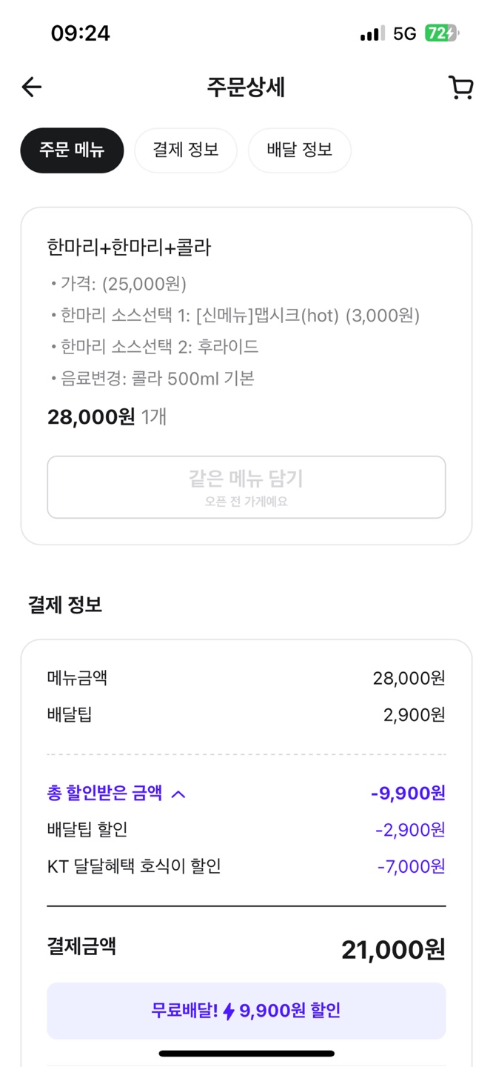Tap the lightning bolt free-delivery icon
Screen dimensions: 493x1067
[229, 1011]
